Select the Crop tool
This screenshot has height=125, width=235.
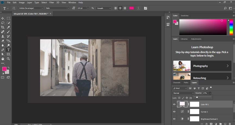3,27
